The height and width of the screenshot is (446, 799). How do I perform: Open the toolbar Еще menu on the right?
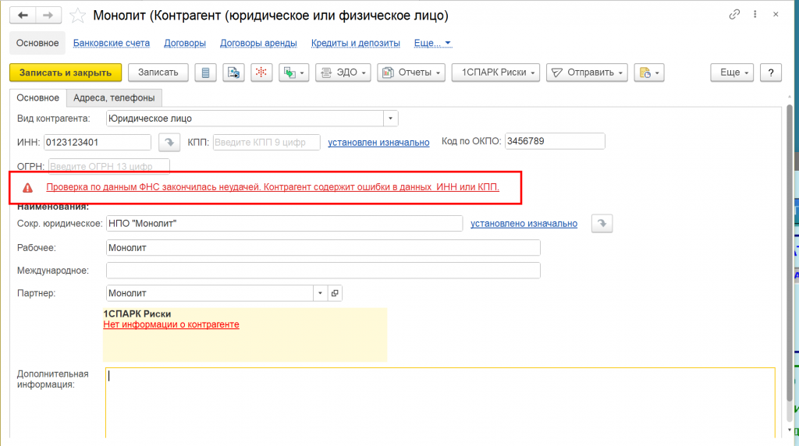[732, 73]
